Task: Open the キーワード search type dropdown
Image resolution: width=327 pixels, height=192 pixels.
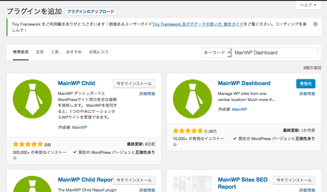Action: [x=216, y=53]
